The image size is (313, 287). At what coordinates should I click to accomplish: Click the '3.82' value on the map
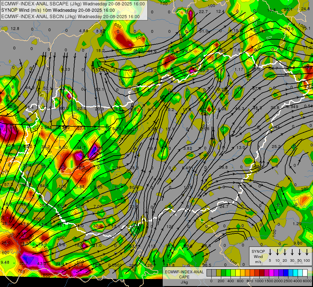[x=188, y=148]
